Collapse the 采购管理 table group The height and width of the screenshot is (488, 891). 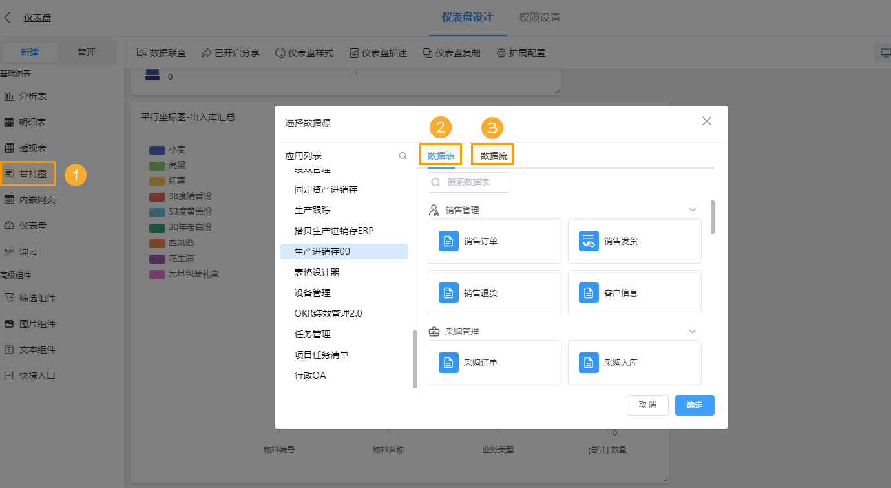[692, 331]
